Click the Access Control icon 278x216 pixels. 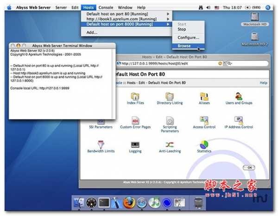[204, 121]
